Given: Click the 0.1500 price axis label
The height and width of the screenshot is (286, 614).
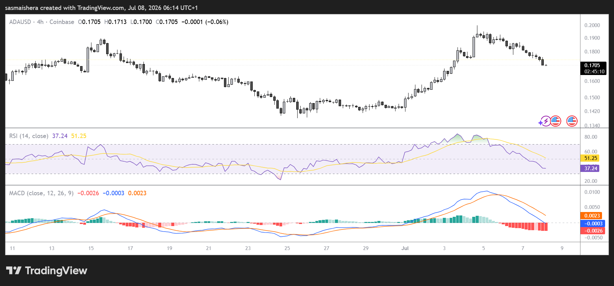Looking at the screenshot, I should click(x=592, y=98).
